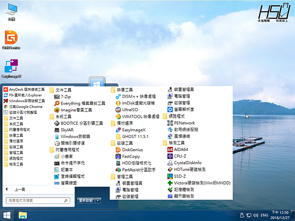This screenshot has width=295, height=221.
Task: Click search magnifier in search box
Action: point(66,200)
